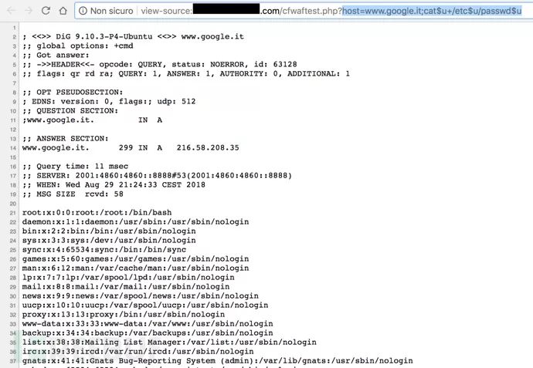Open the Non sicuro site info icon
The image size is (533, 368).
tap(83, 11)
